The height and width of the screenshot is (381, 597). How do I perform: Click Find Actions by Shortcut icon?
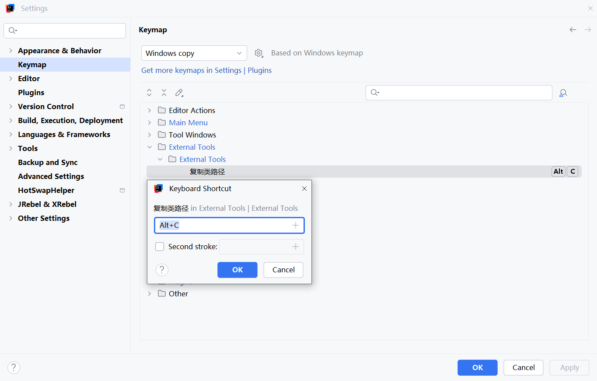pos(563,93)
